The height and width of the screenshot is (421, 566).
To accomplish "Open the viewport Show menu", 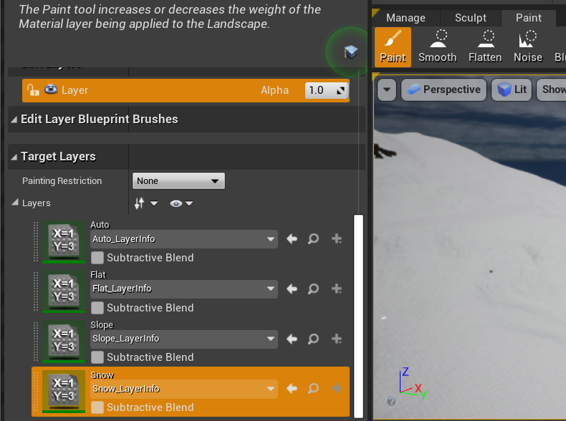I will click(551, 89).
